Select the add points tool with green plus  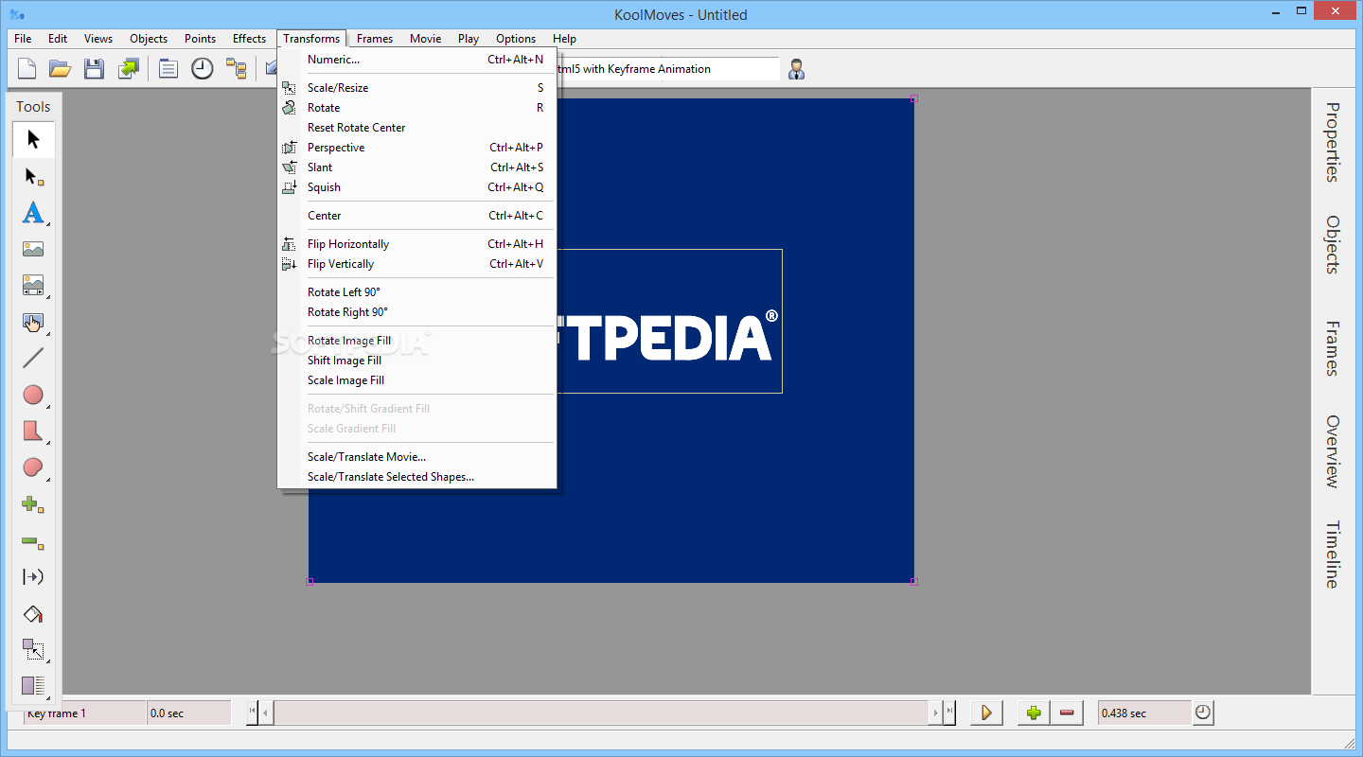coord(33,504)
